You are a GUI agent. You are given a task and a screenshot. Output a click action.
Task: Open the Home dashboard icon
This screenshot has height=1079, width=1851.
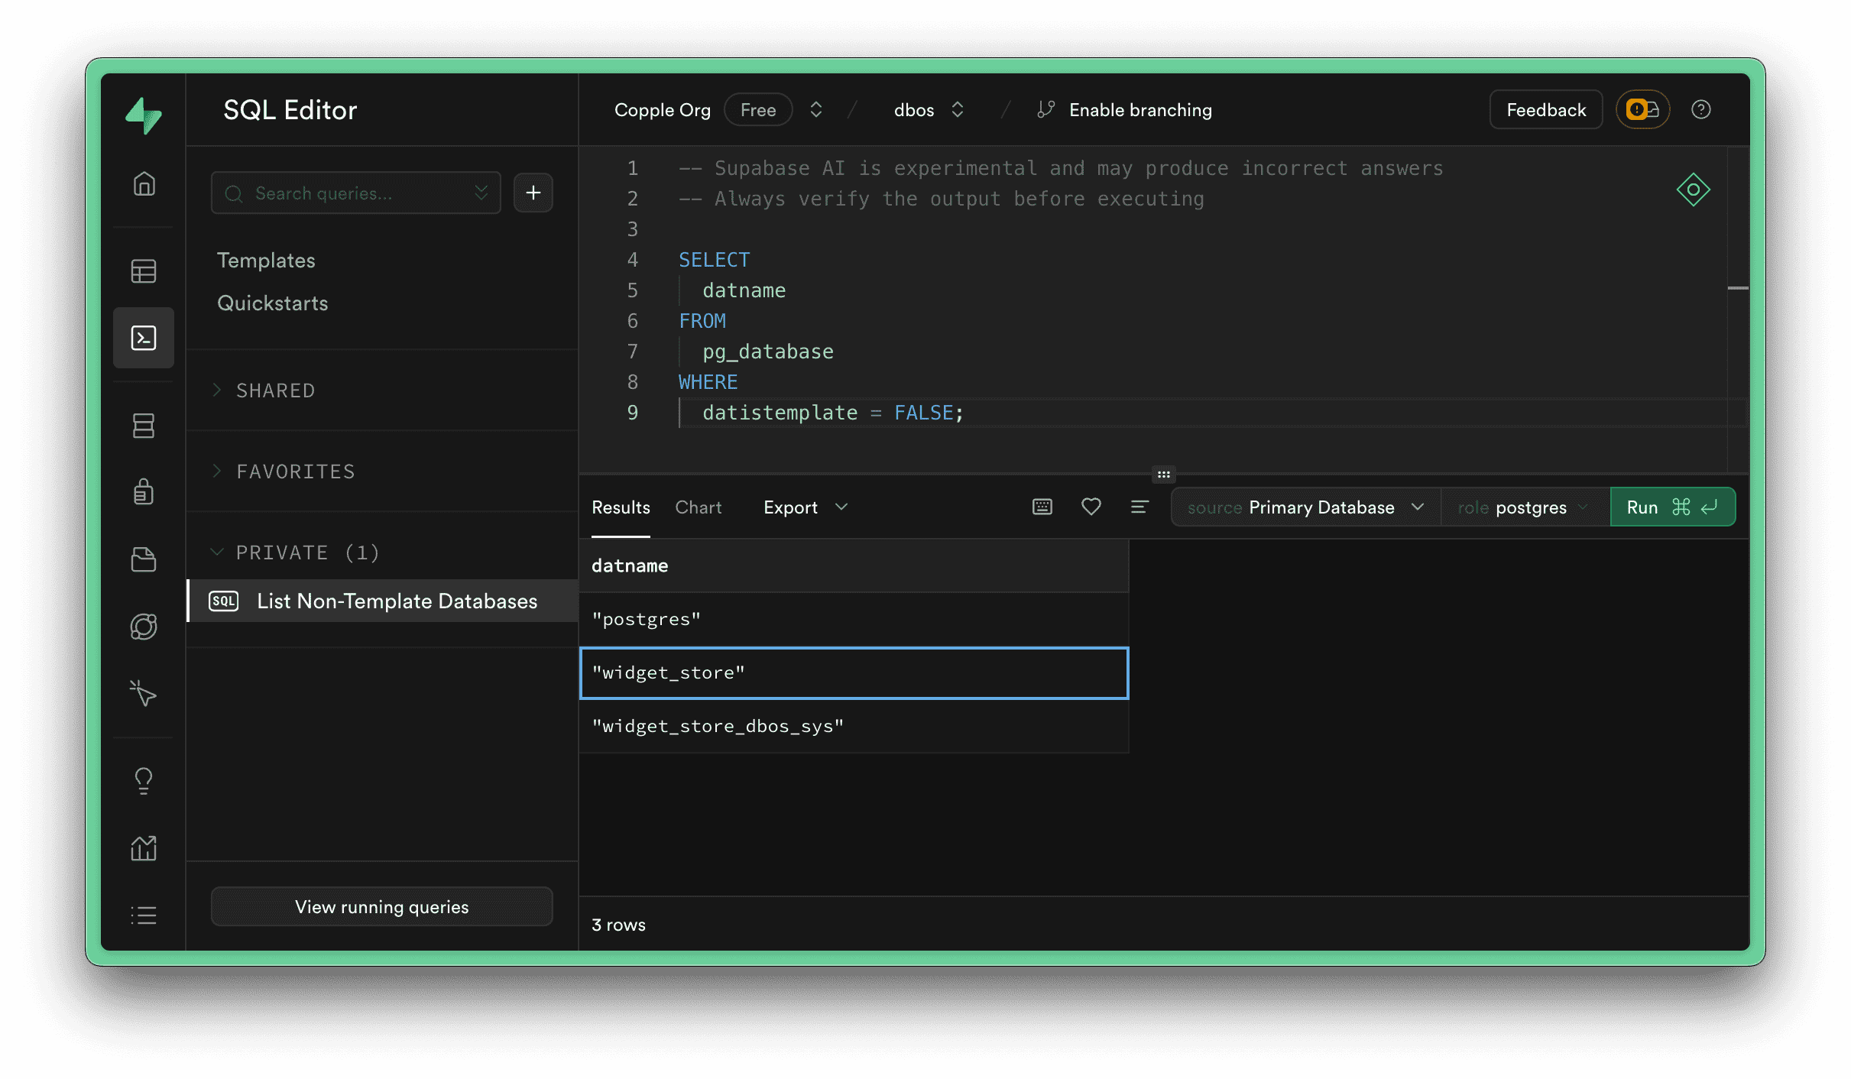point(144,183)
